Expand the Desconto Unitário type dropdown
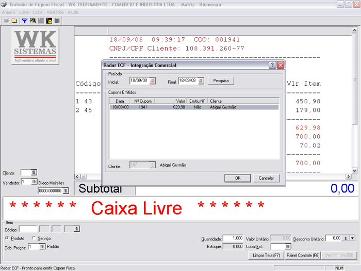 click(x=353, y=238)
